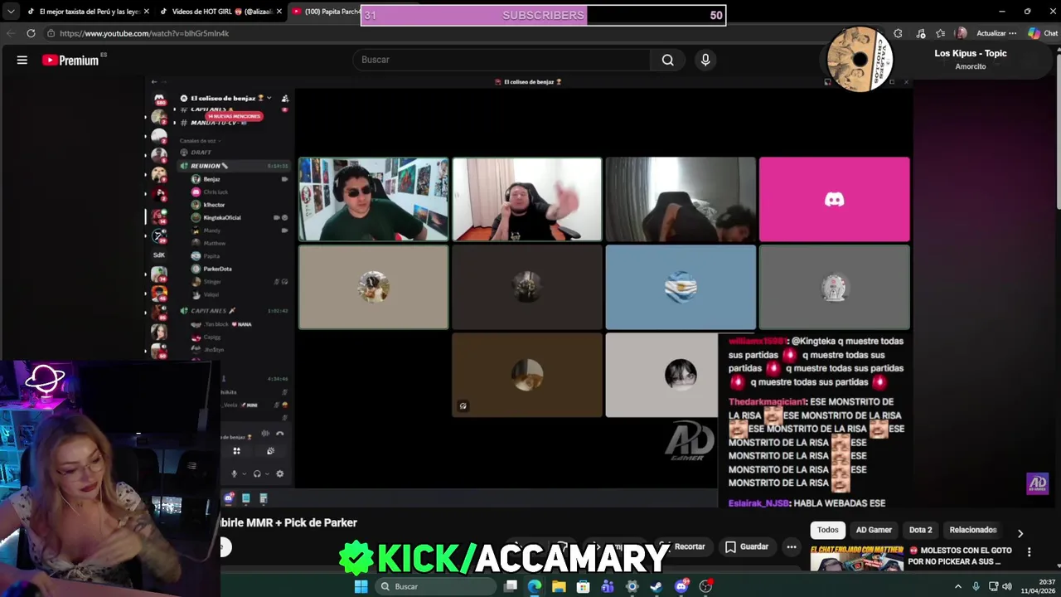The image size is (1061, 597).
Task: Click the Guardar save button
Action: [x=747, y=546]
